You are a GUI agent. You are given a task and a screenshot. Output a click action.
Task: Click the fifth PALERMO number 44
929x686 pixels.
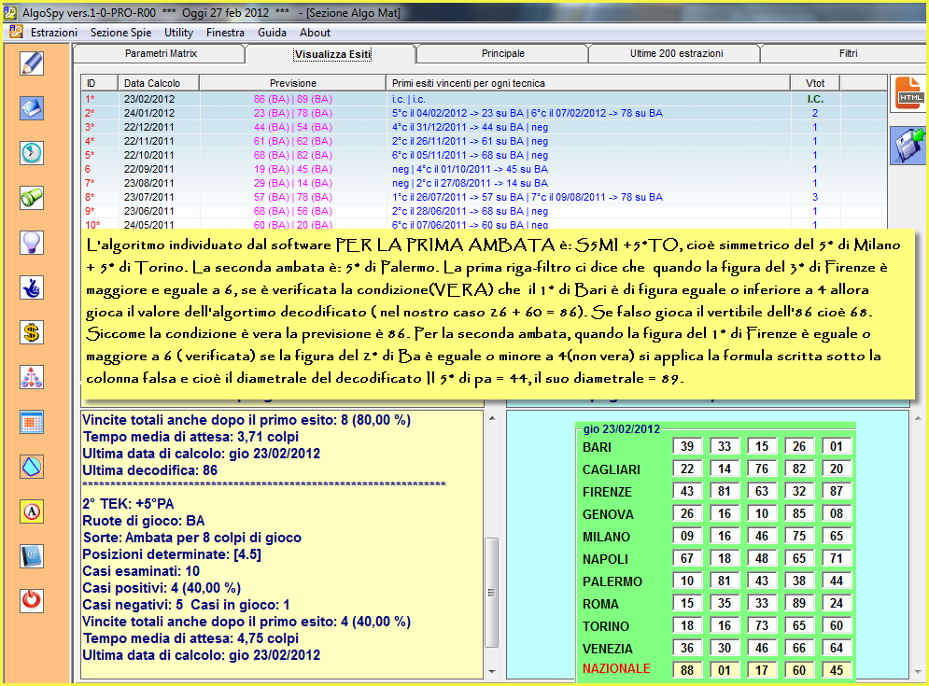point(836,581)
